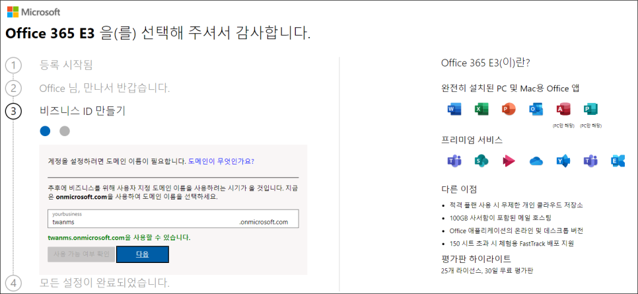
Task: Click 'Office 애플리케이션의 온라인 및 데스크톱 버전' bullet
Action: 516,231
